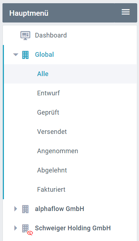
Task: Click the Schweiger Holding building icon
Action: [25, 229]
